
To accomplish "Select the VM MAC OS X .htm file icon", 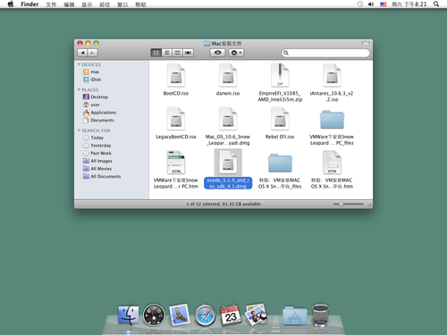I will tap(332, 163).
